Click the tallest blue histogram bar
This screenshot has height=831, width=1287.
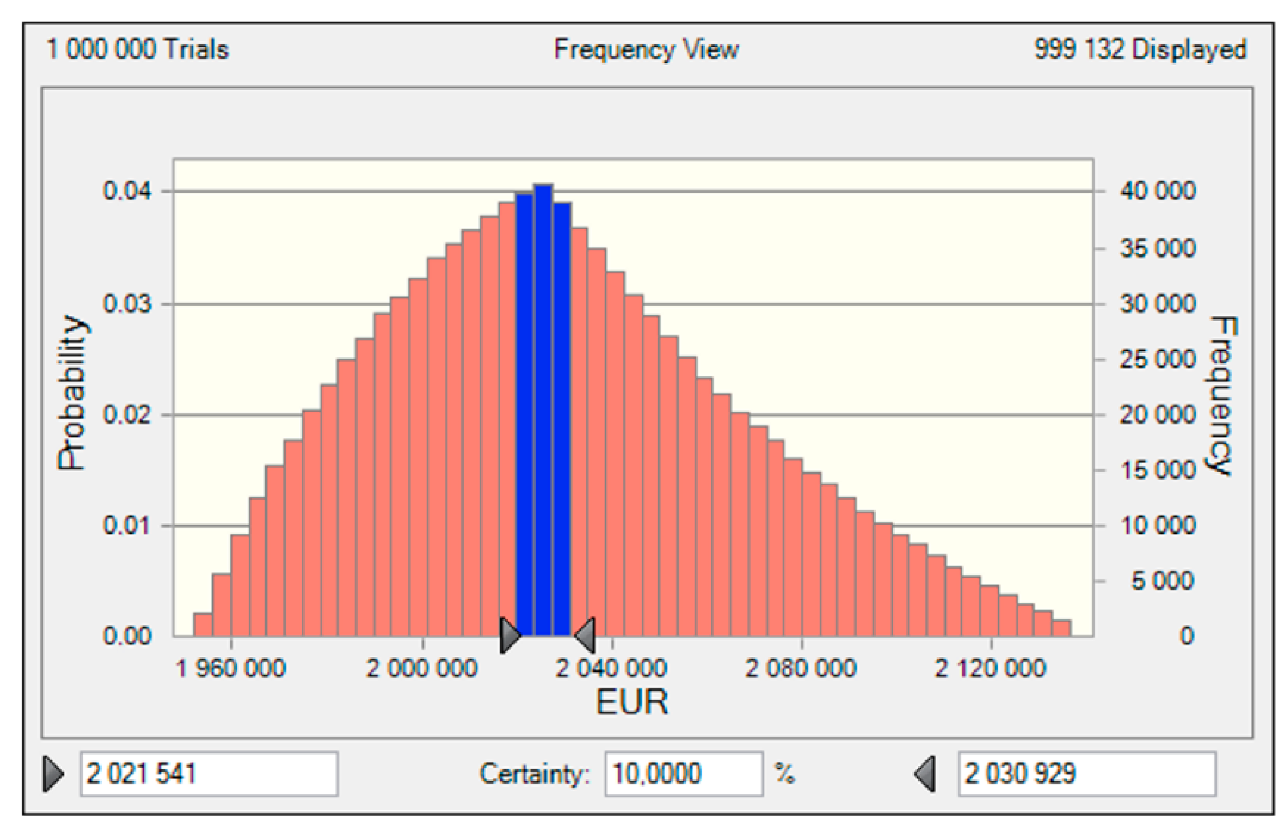pyautogui.click(x=543, y=412)
